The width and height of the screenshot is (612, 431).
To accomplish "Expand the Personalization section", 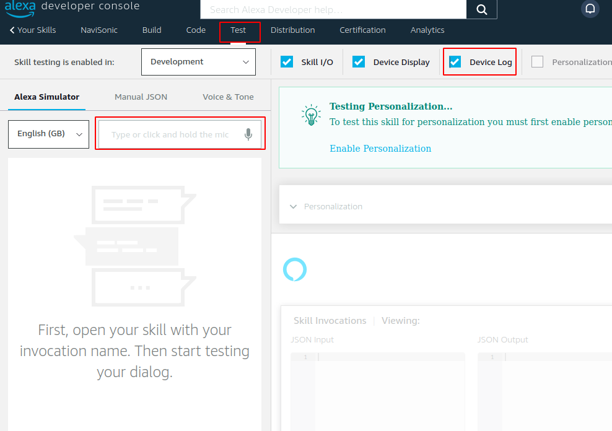I will click(x=294, y=206).
